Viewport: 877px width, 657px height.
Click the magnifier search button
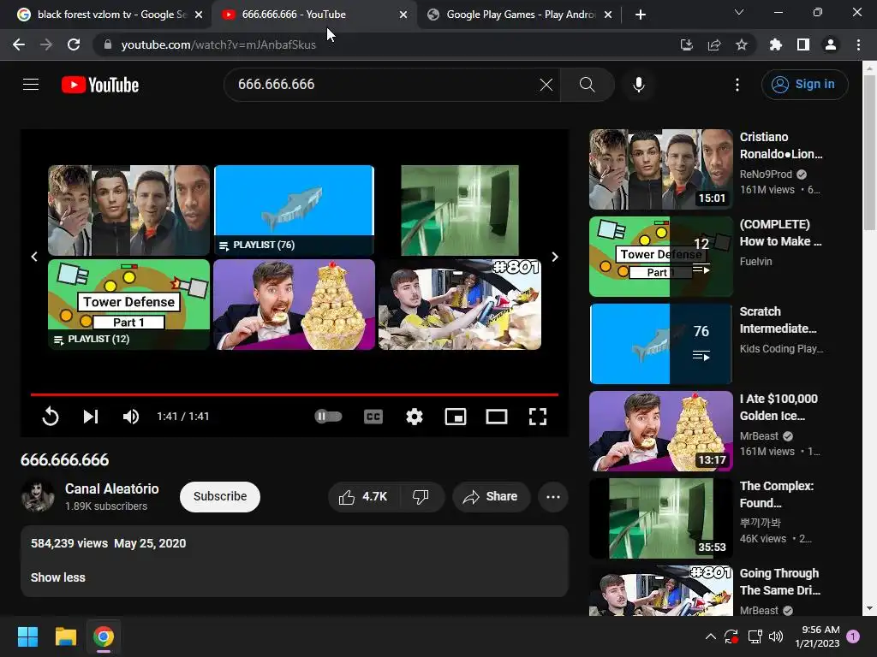tap(587, 85)
